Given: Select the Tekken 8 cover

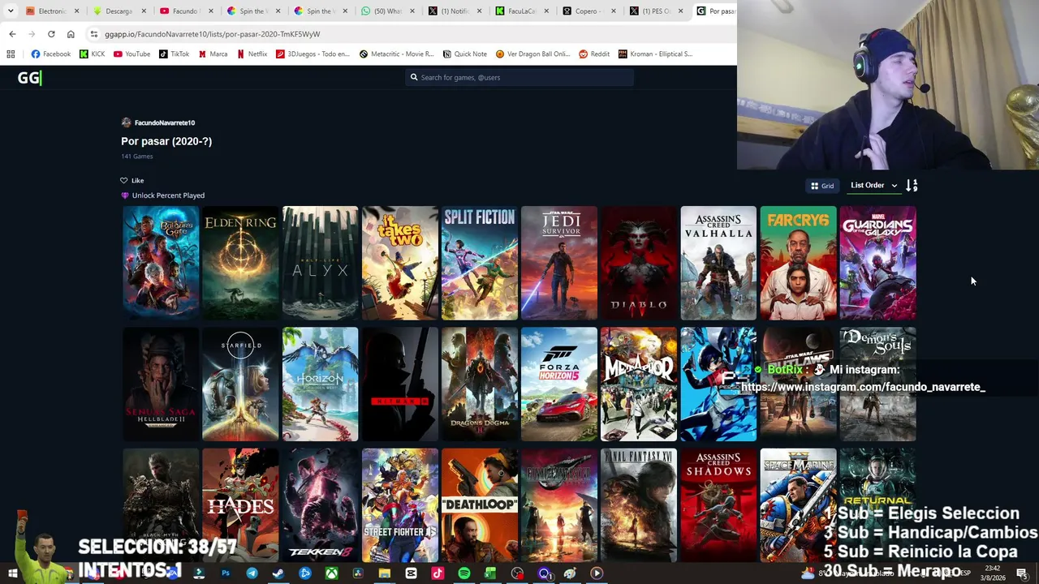Looking at the screenshot, I should click(x=320, y=505).
